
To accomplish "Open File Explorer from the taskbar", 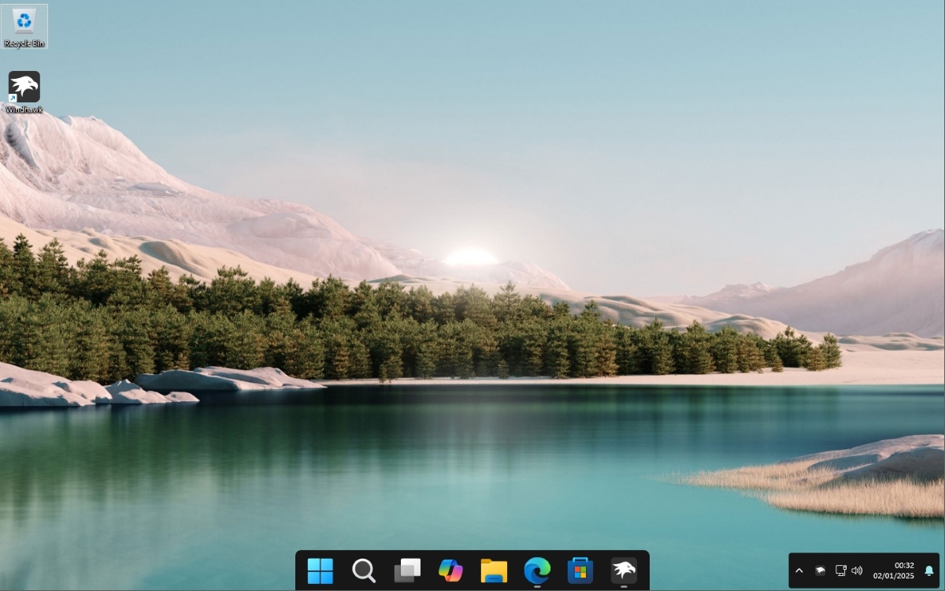I will 494,570.
